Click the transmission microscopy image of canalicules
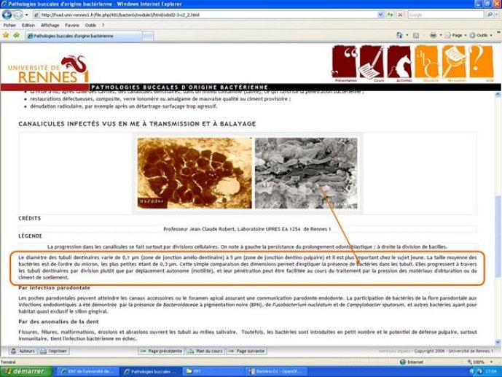Image resolution: width=502 pixels, height=377 pixels. [x=195, y=173]
